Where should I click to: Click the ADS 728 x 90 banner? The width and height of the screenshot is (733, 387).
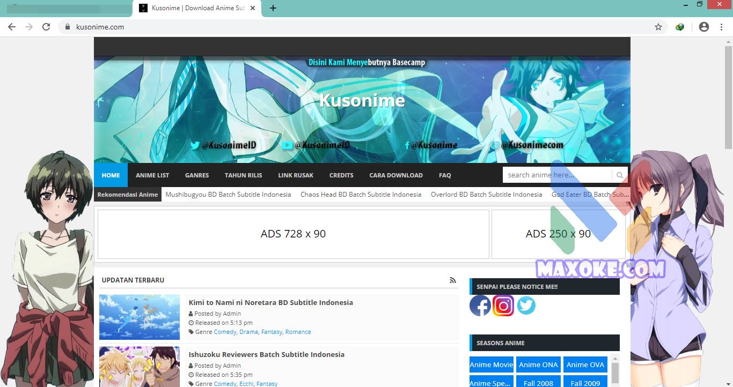coord(294,234)
